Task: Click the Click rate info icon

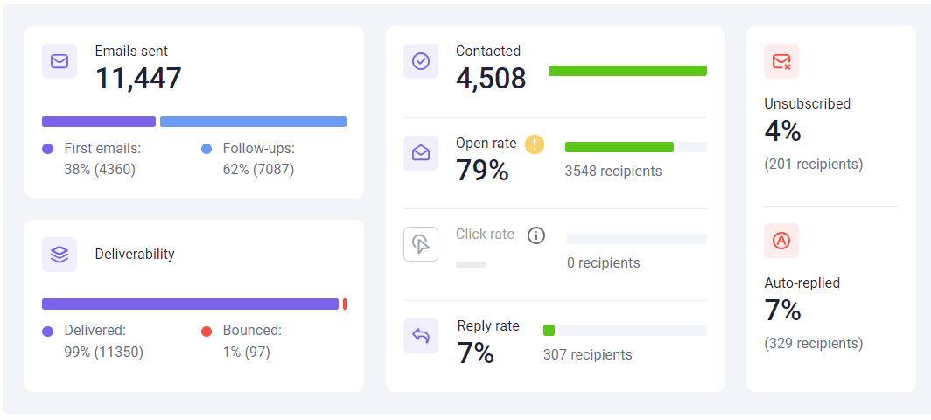Action: (x=536, y=235)
